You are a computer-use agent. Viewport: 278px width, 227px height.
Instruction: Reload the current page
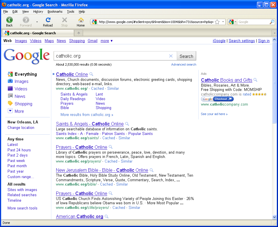coord(48,22)
